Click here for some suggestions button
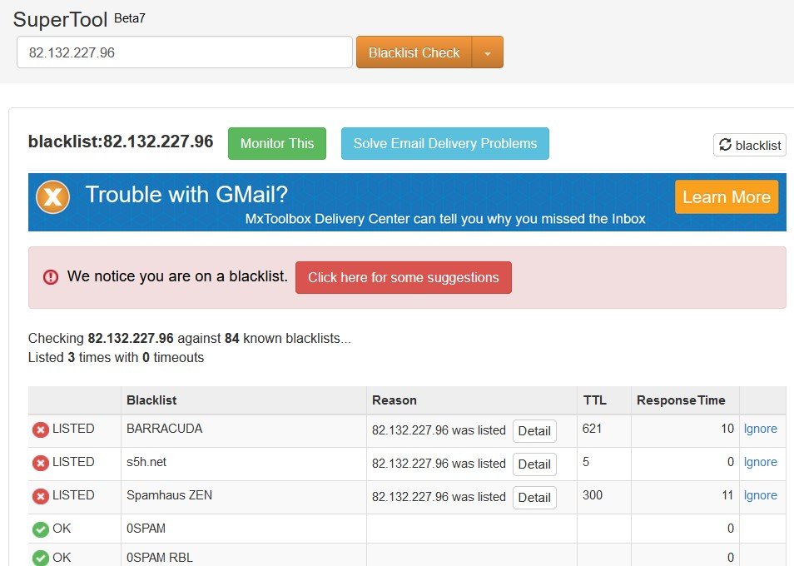This screenshot has height=566, width=794. pyautogui.click(x=404, y=277)
